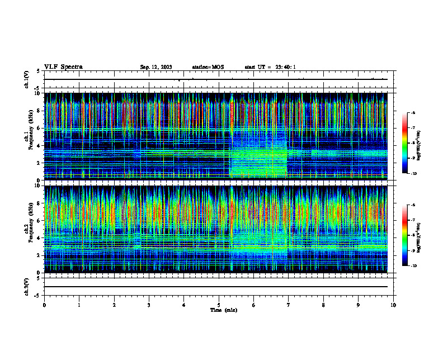Click the ch.1 voltage waveform trace
The width and height of the screenshot is (443, 342).
(x=215, y=79)
